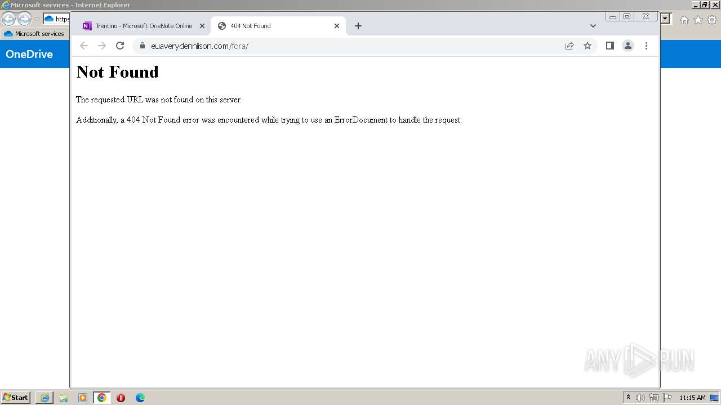This screenshot has height=405, width=721.
Task: Click the Chrome address bar URL
Action: click(x=199, y=46)
